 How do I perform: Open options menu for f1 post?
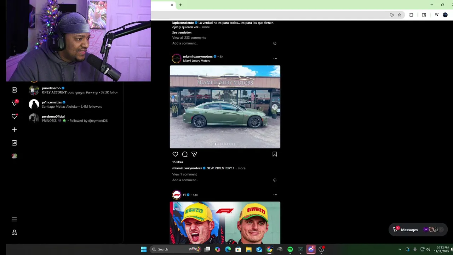pos(275,195)
